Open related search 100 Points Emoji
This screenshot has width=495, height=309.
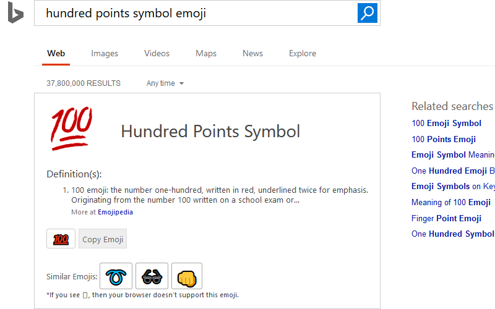444,139
